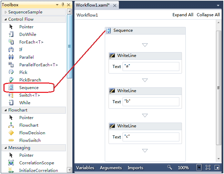Screen dimensions: 224x174
Task: Click the zoom magnifier icon
Action: pos(170,167)
